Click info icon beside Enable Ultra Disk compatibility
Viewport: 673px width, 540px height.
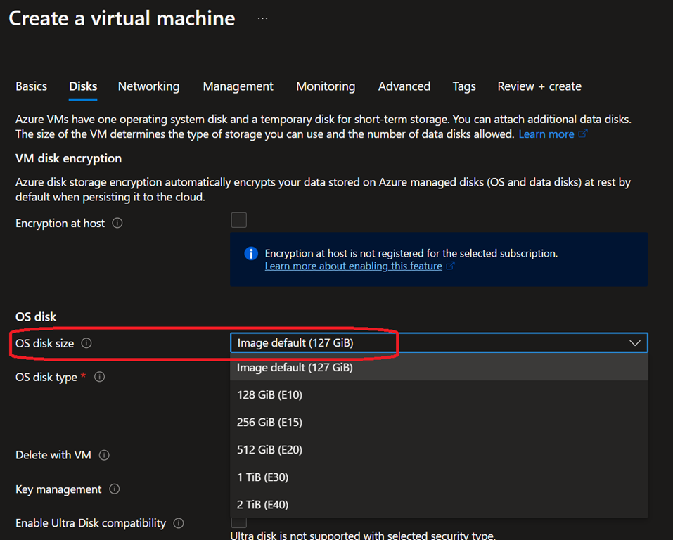(x=179, y=523)
